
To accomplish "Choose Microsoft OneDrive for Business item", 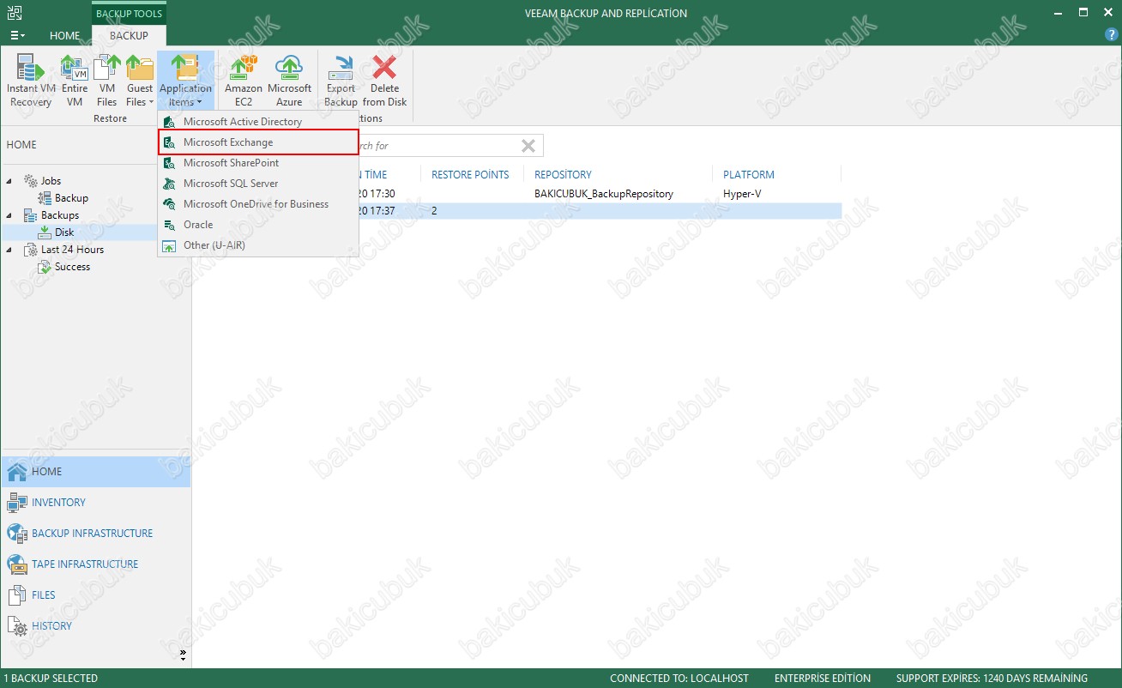I will pos(258,204).
